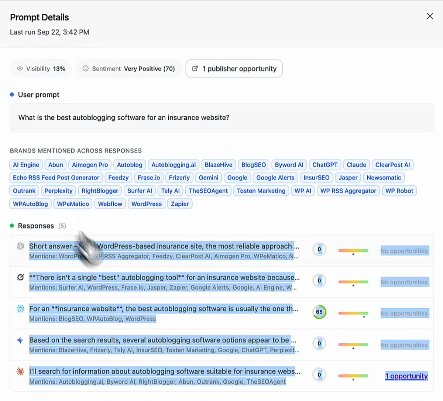Choose the Feedzy brand tag
The image size is (443, 401).
(119, 178)
